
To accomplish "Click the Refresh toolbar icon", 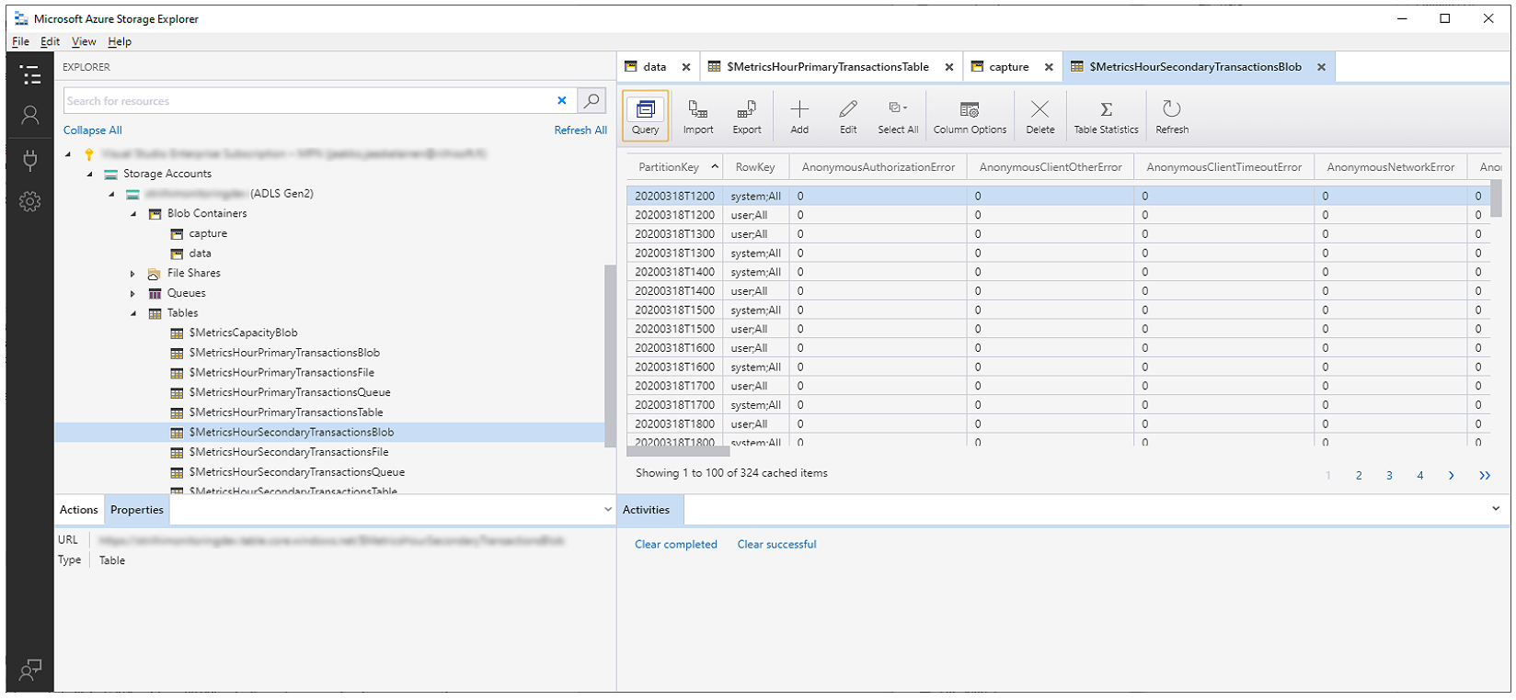I will click(x=1172, y=117).
